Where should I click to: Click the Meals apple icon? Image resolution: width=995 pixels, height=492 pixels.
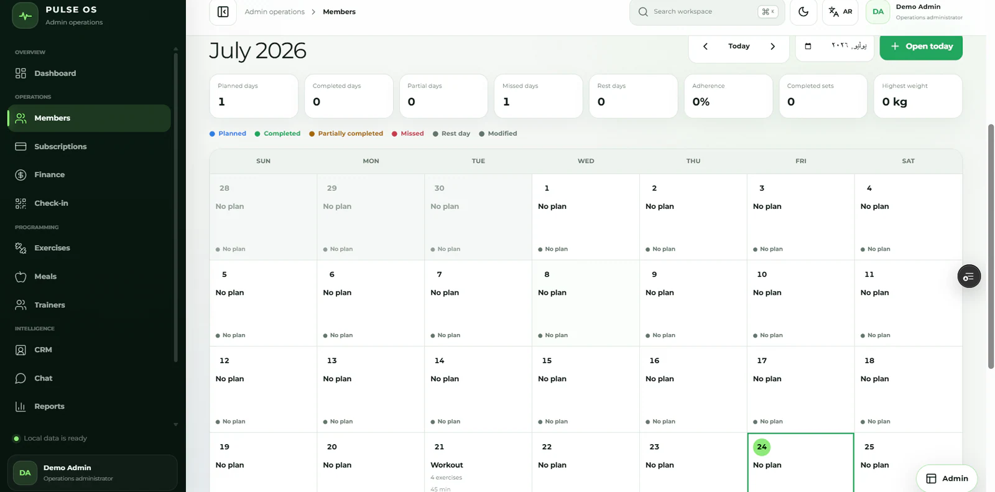[x=21, y=277]
